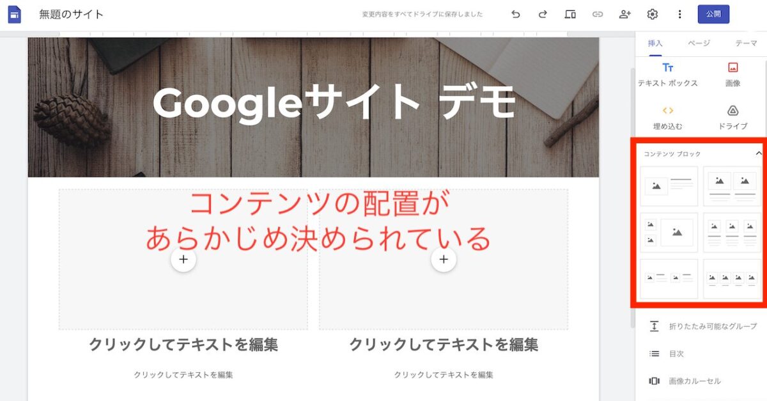767x401 pixels.
Task: Open the device preview icon
Action: 570,14
